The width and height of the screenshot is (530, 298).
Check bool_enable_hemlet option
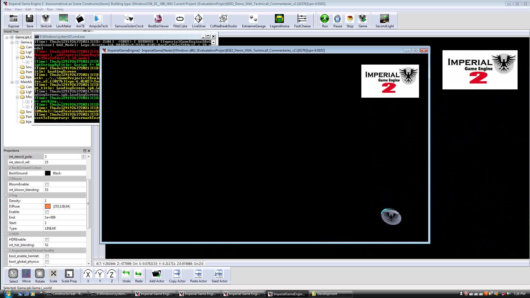point(47,256)
